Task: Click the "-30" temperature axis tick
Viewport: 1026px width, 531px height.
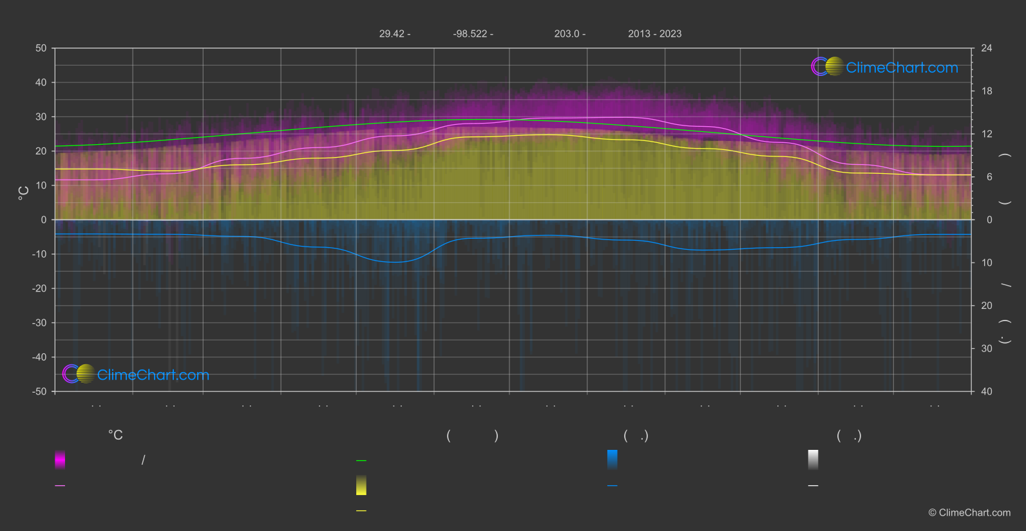Action: pyautogui.click(x=39, y=322)
